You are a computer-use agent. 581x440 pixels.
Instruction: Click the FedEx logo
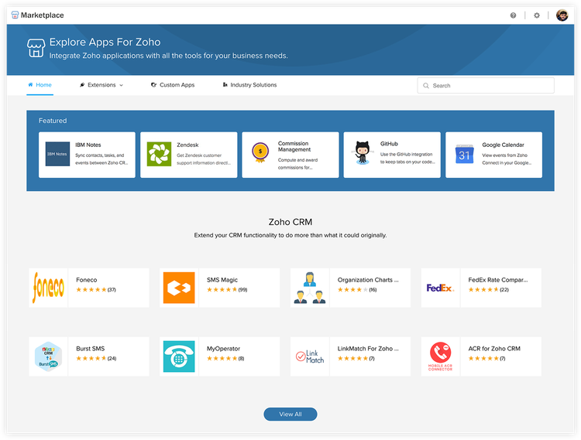(x=440, y=288)
